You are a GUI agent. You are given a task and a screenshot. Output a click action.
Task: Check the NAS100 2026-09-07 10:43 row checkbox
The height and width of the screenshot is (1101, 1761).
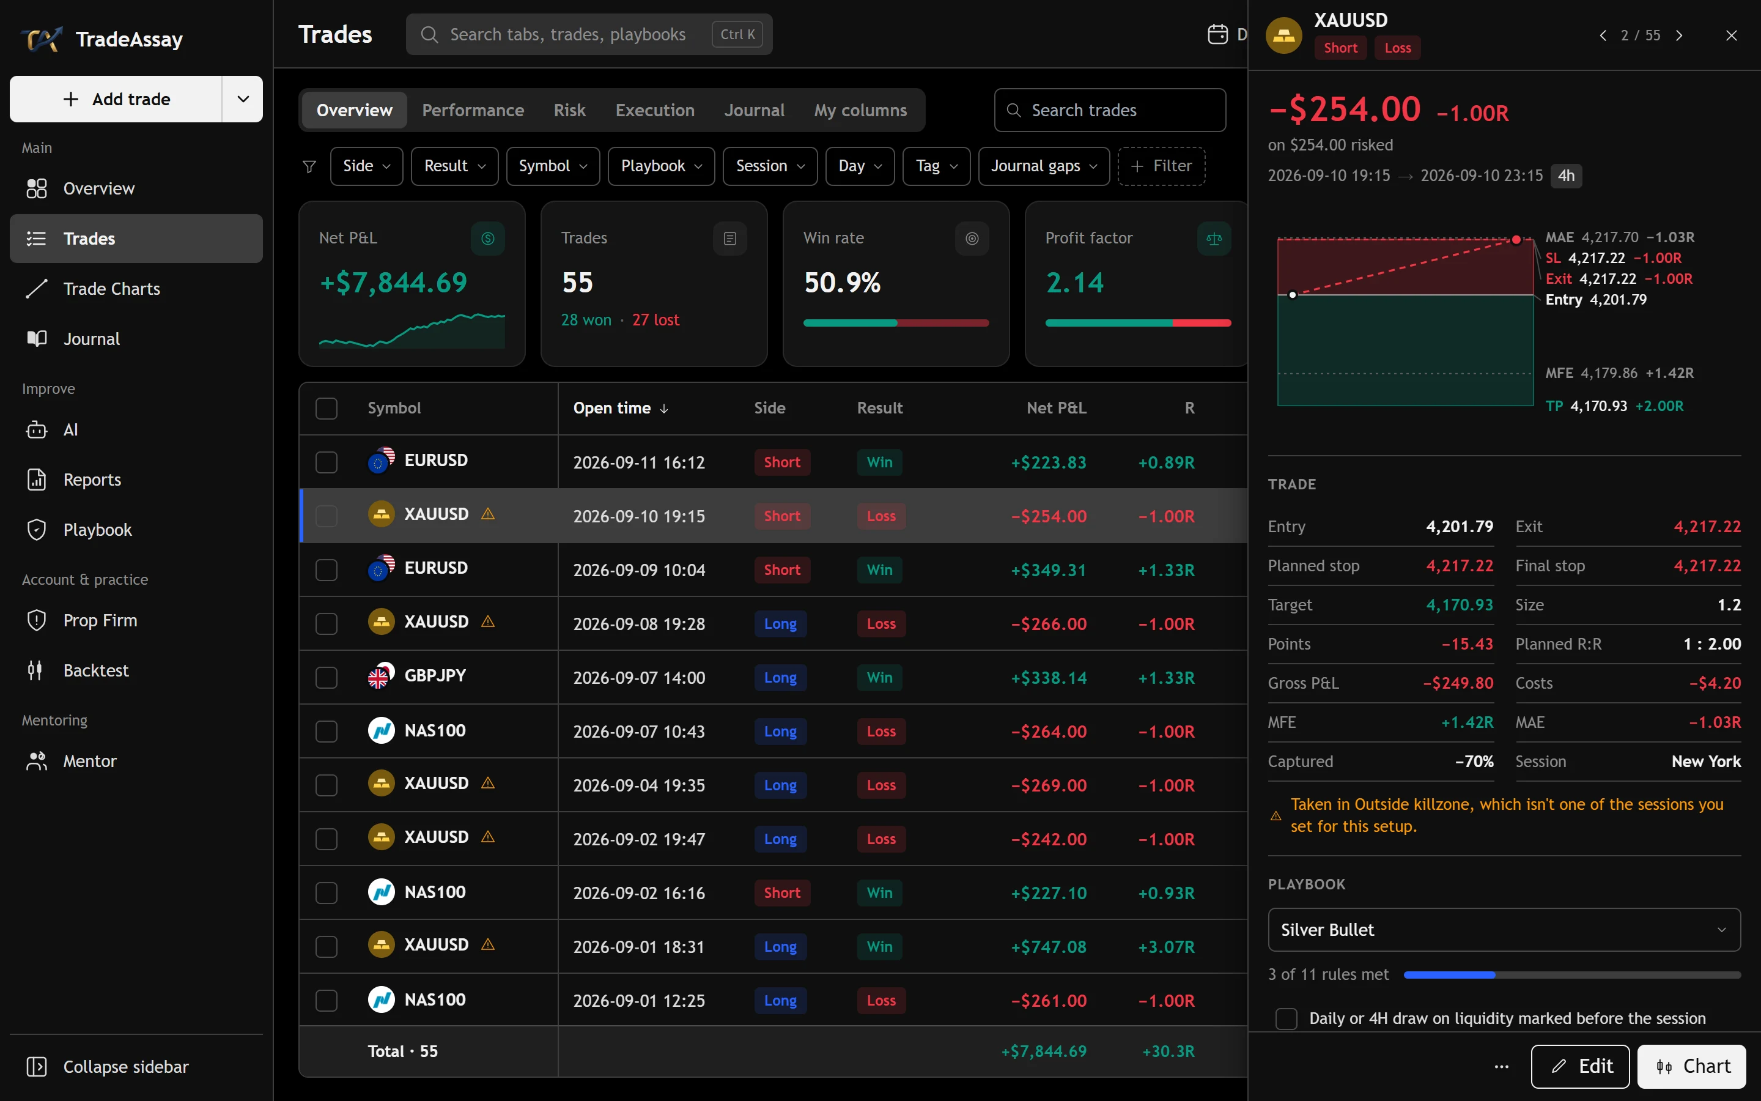[x=327, y=732]
